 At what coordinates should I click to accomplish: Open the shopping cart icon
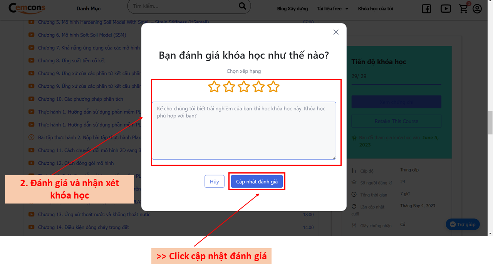click(x=464, y=8)
